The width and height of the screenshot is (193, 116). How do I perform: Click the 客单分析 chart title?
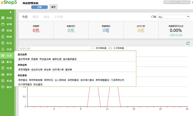coord(25,49)
